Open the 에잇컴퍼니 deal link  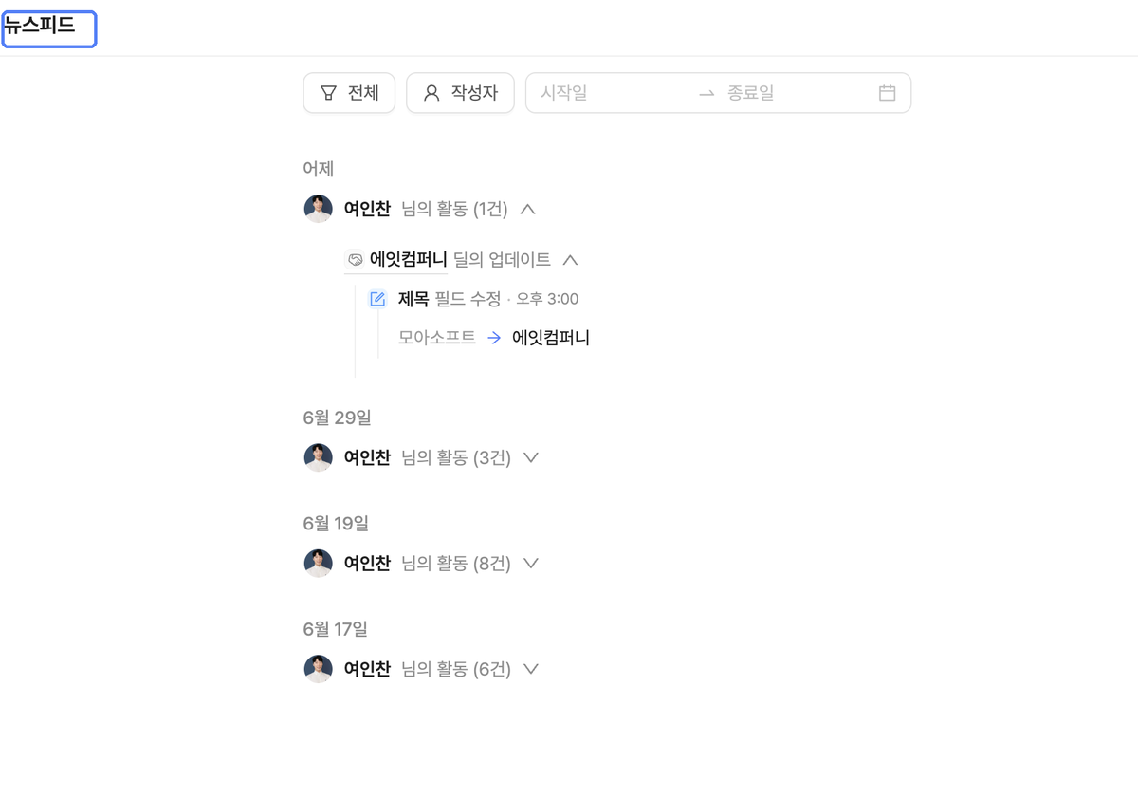tap(409, 259)
